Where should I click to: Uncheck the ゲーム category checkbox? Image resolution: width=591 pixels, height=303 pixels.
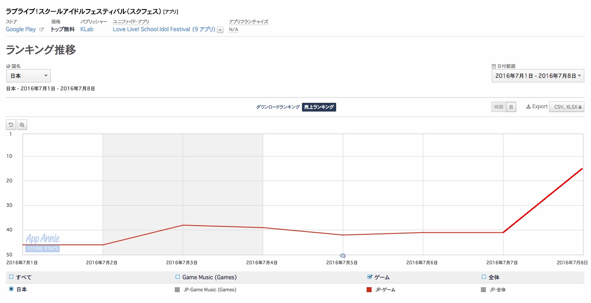click(370, 277)
